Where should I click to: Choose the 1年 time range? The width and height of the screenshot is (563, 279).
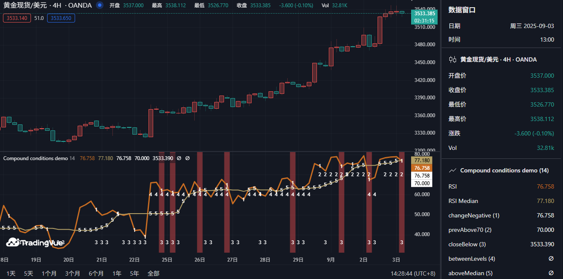(117, 273)
